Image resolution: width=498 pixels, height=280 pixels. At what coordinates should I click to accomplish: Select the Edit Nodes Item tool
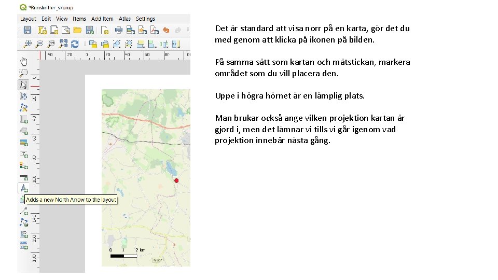click(23, 108)
